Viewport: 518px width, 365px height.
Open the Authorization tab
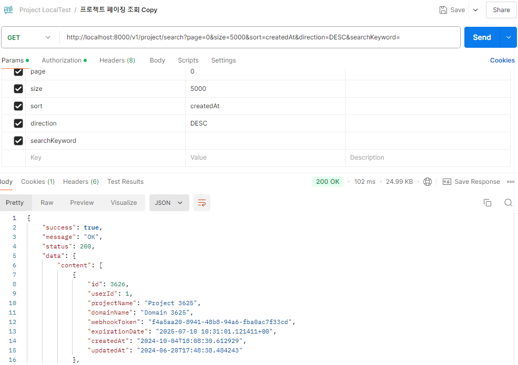(x=64, y=60)
